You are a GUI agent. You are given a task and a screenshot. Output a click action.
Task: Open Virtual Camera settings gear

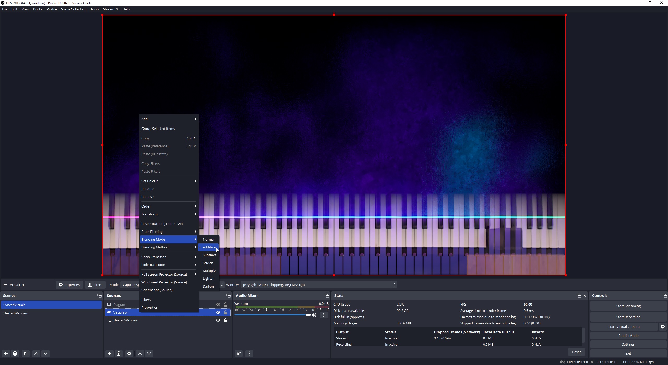pyautogui.click(x=663, y=327)
